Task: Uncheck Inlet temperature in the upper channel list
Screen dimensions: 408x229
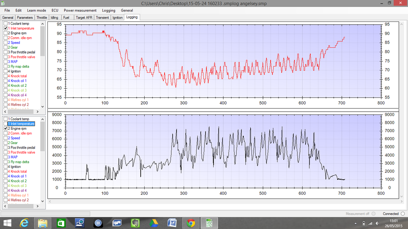Action: 6,29
